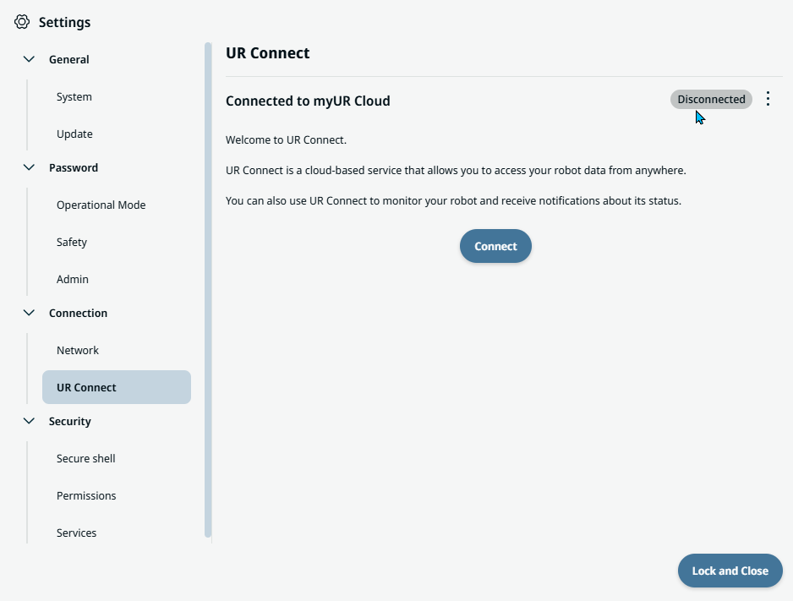Click the Lock and Close button

point(730,571)
